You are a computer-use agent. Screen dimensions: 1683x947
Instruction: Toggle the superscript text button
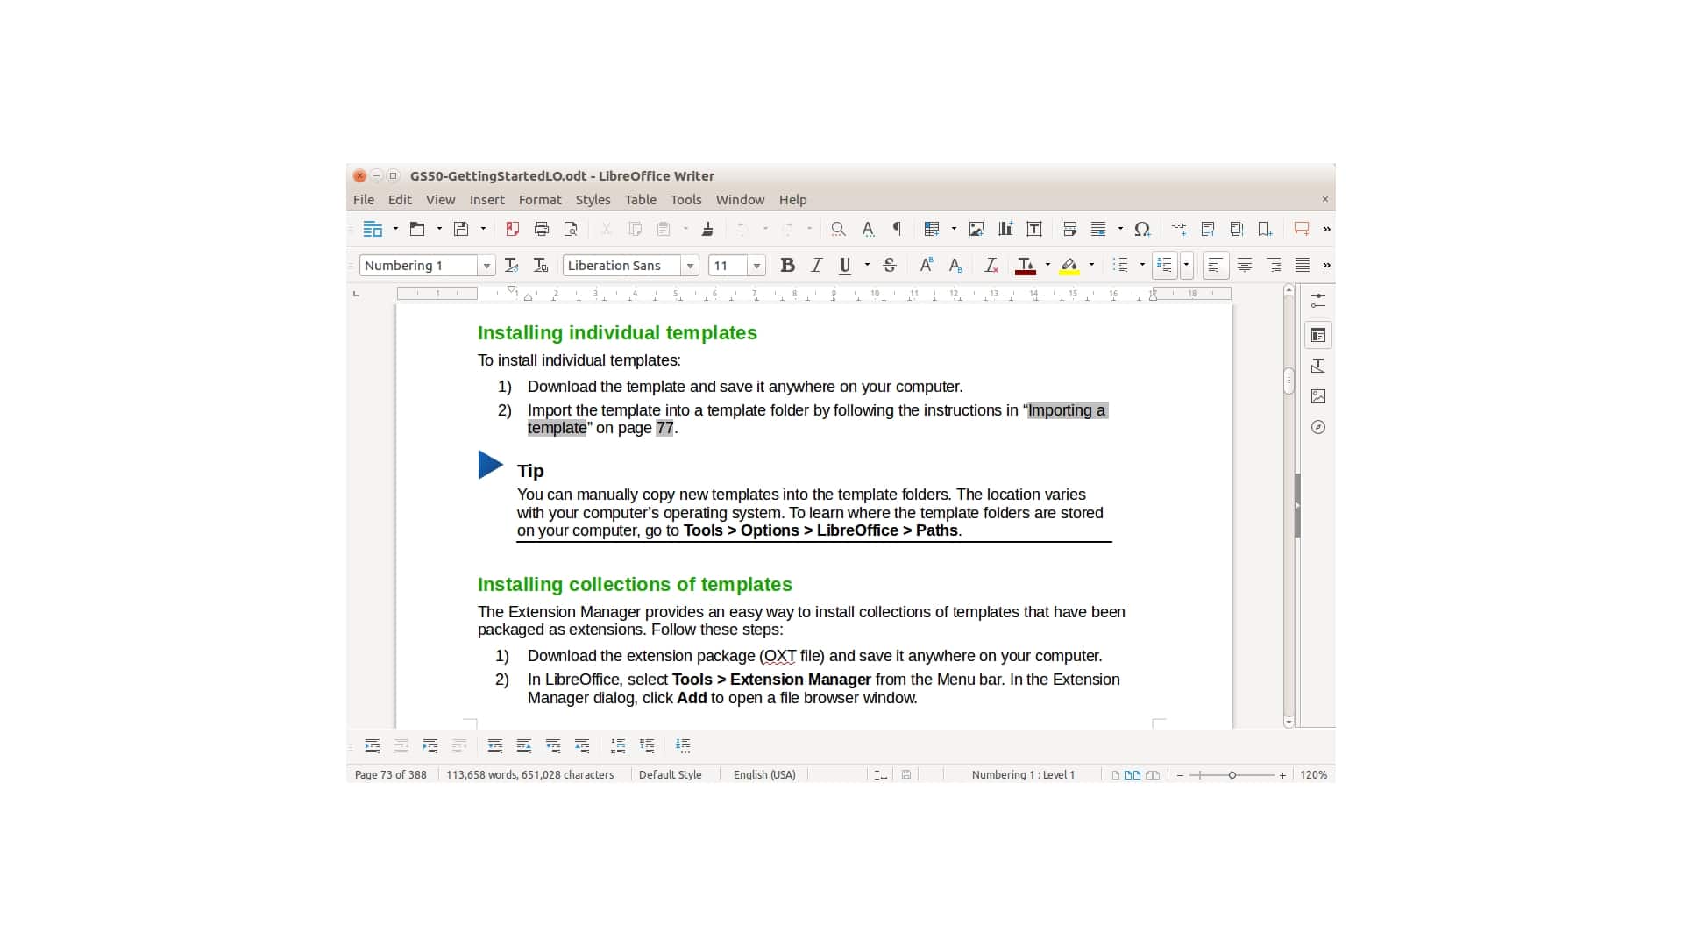pos(924,265)
